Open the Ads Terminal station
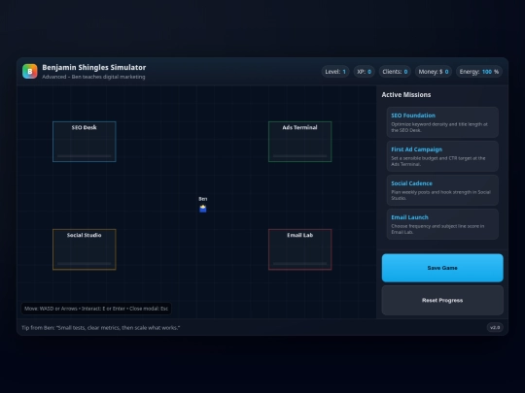Viewport: 525px width, 393px height. coord(300,142)
